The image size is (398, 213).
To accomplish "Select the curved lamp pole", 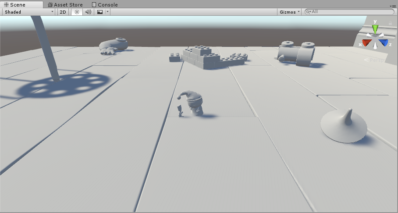I will [x=46, y=48].
